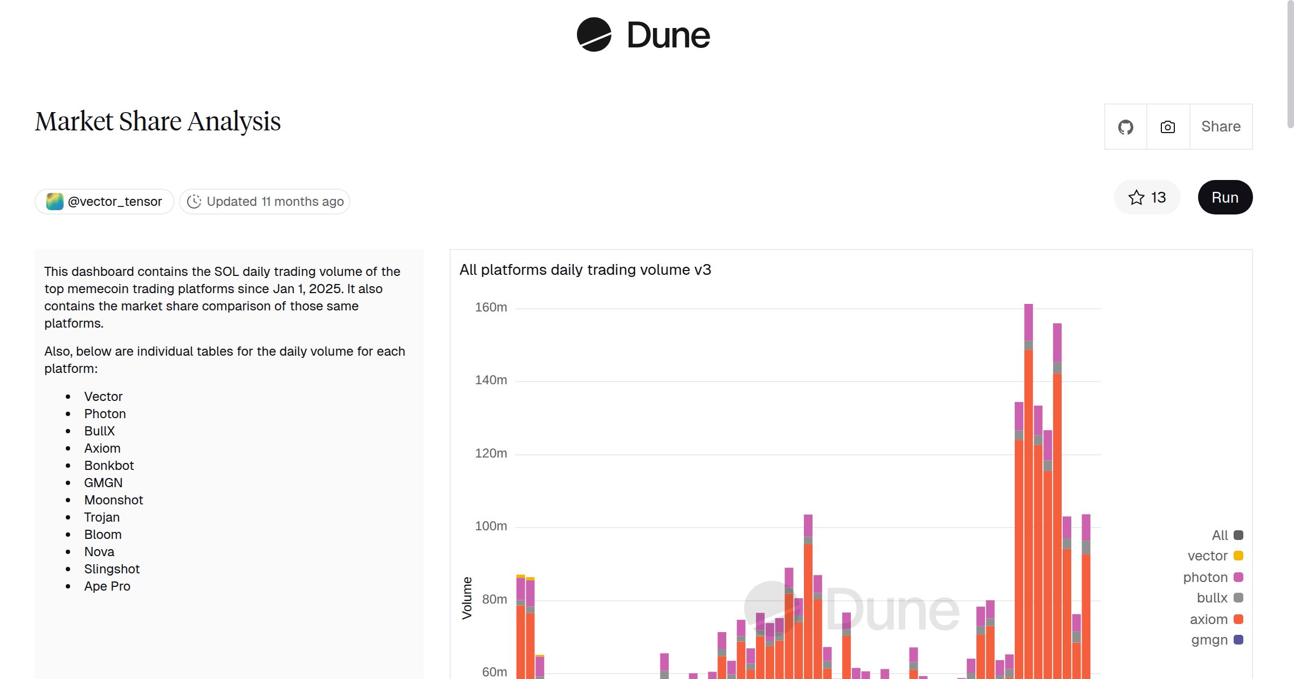Open the Vector table link
This screenshot has height=679, width=1294.
coord(103,397)
